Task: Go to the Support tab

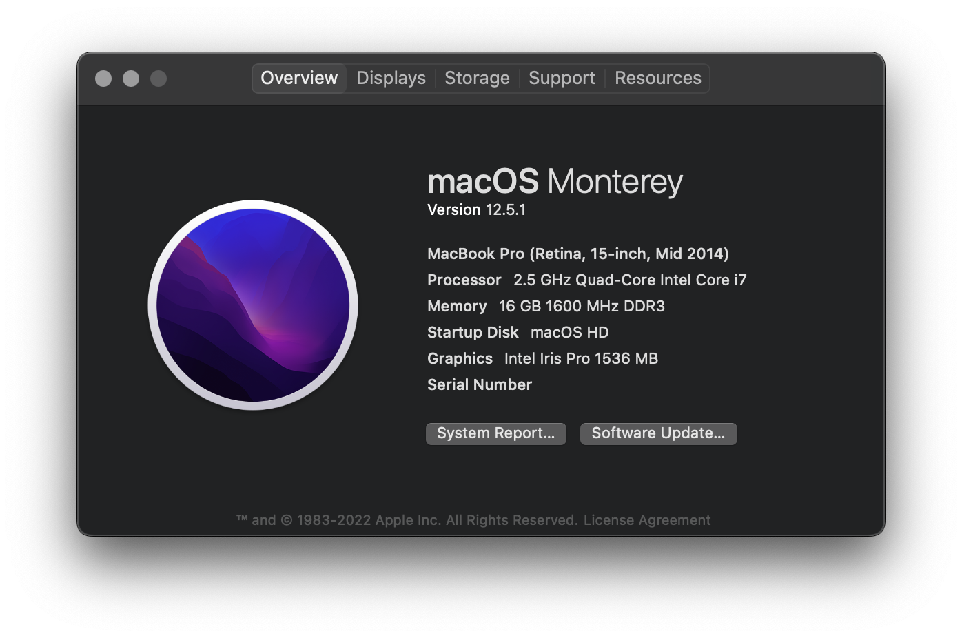Action: tap(562, 78)
